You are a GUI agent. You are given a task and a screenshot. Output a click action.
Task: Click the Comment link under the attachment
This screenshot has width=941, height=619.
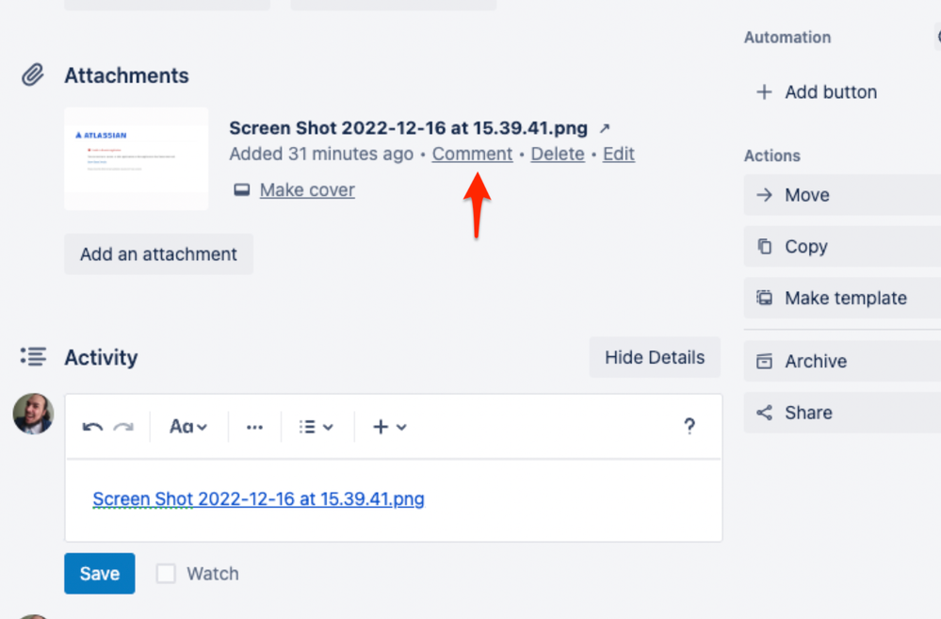(x=472, y=155)
